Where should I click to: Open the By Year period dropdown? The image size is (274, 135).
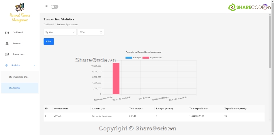[60, 32]
